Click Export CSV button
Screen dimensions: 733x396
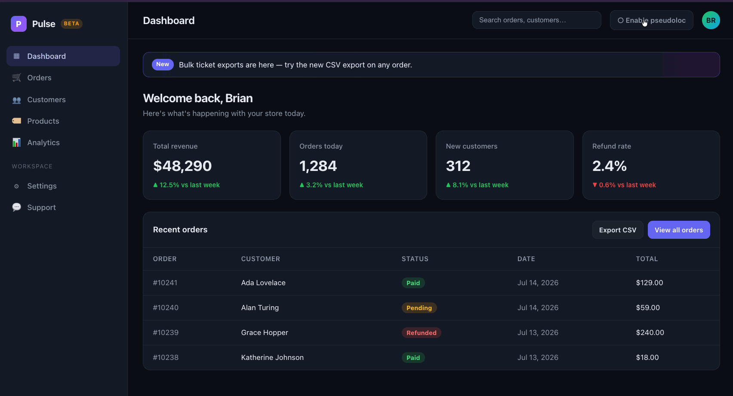tap(618, 230)
